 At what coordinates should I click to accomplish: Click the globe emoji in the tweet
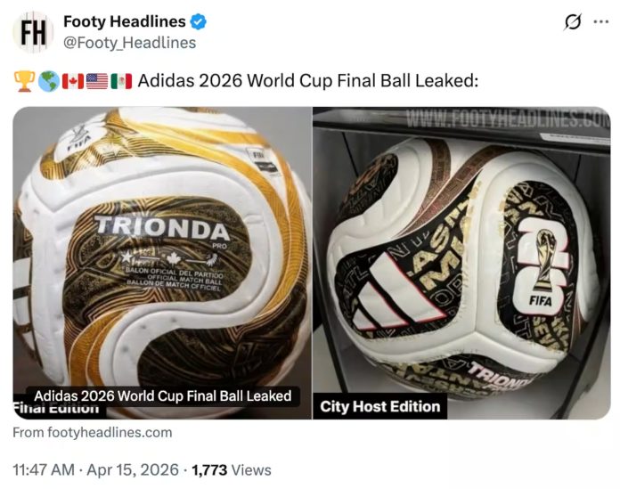48,81
